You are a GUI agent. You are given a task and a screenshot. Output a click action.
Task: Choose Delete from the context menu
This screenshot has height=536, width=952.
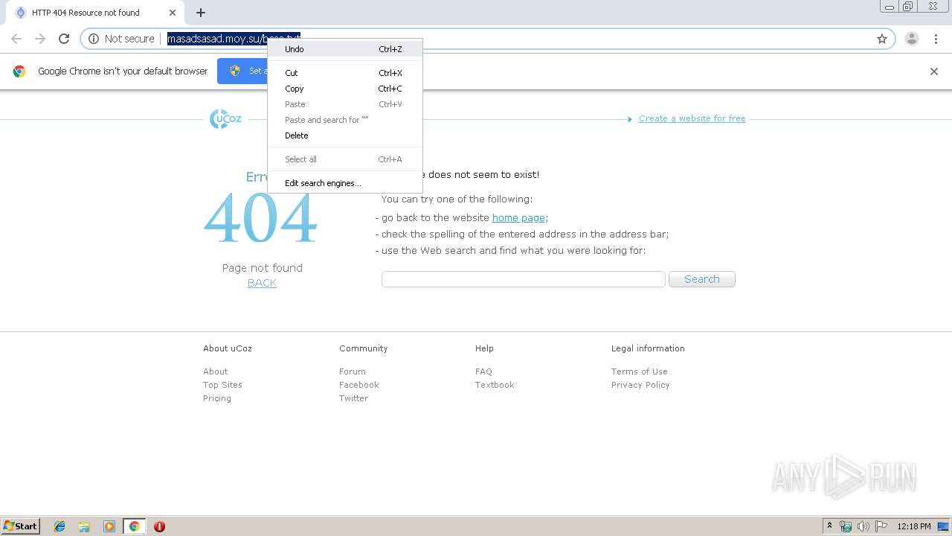pyautogui.click(x=345, y=135)
